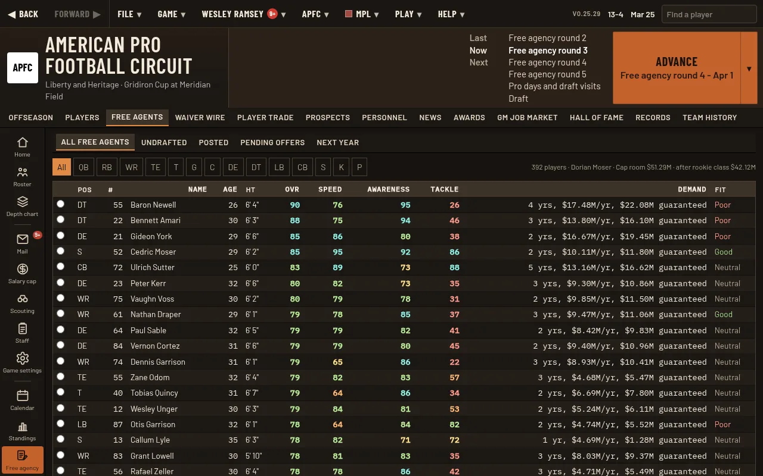Screen dimensions: 763x476
Task: Expand the File menu dropdown
Action: click(x=130, y=14)
